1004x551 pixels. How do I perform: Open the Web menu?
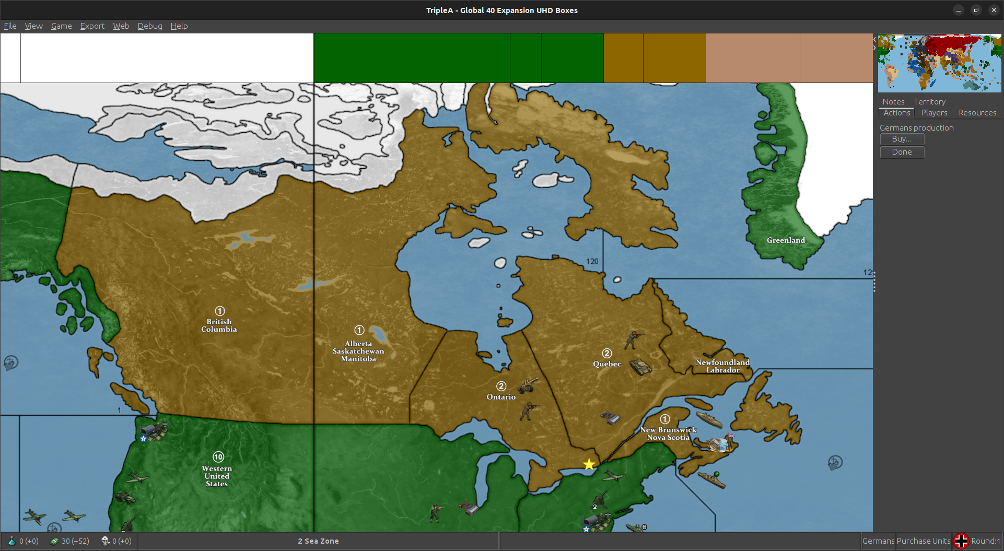coord(121,26)
